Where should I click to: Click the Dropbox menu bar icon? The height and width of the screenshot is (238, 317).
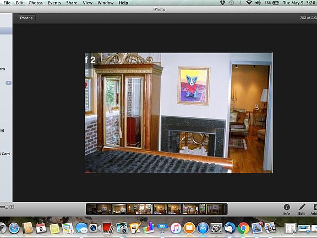(222, 3)
